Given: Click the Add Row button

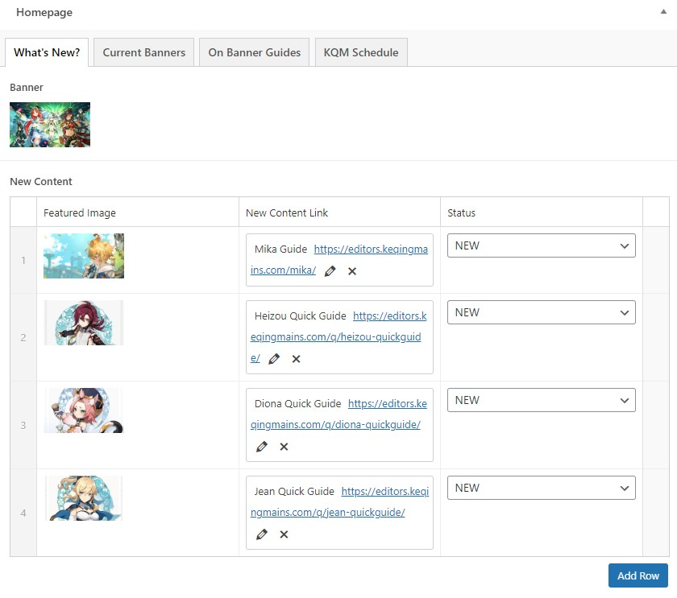Looking at the screenshot, I should pos(638,575).
